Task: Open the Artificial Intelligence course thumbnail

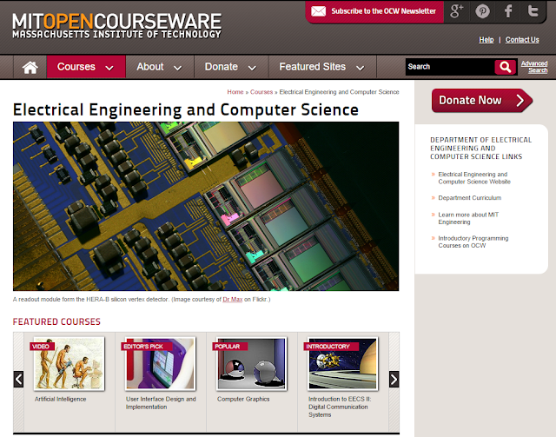Action: [x=69, y=363]
